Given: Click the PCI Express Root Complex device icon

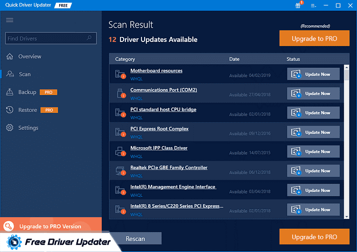Looking at the screenshot, I should (x=120, y=132).
